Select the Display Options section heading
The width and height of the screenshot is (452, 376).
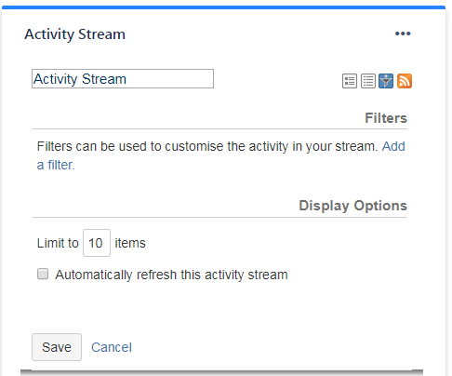(352, 206)
